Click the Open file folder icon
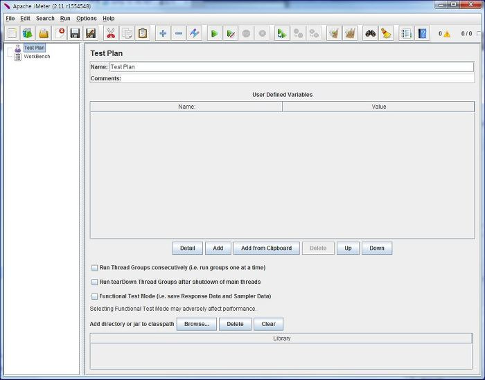Screen dimensions: 485x380 [44, 33]
